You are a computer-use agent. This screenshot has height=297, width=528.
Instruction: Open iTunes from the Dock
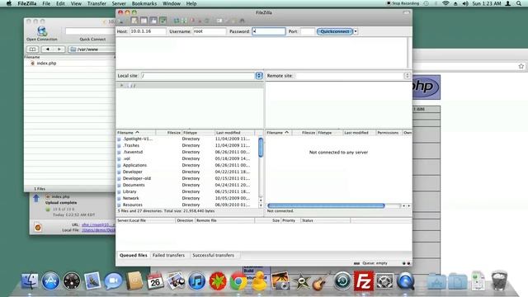tap(196, 281)
